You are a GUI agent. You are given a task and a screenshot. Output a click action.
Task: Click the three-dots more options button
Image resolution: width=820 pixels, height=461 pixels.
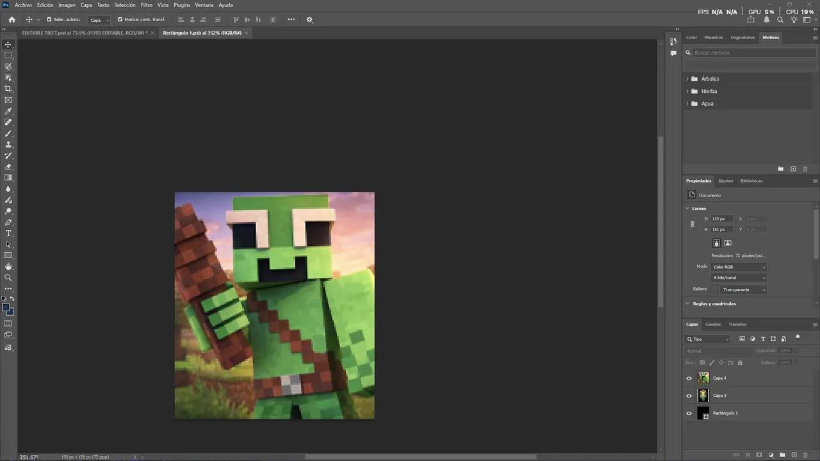[291, 20]
